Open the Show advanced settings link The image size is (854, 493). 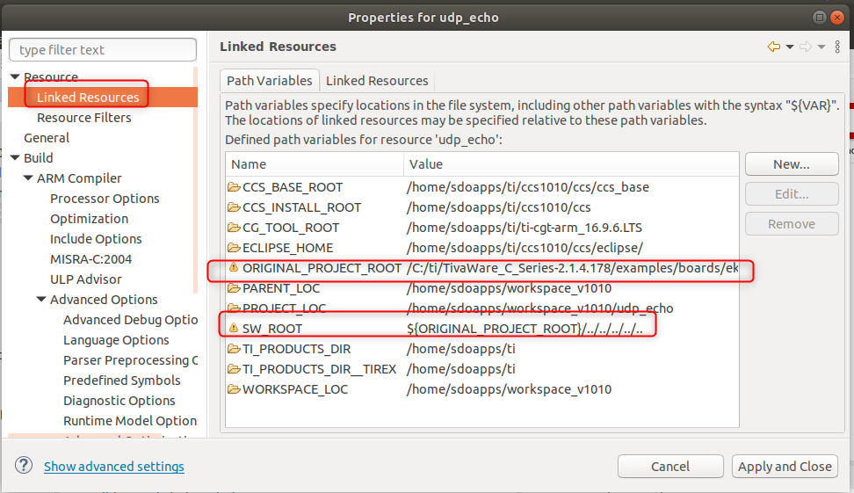tap(114, 467)
